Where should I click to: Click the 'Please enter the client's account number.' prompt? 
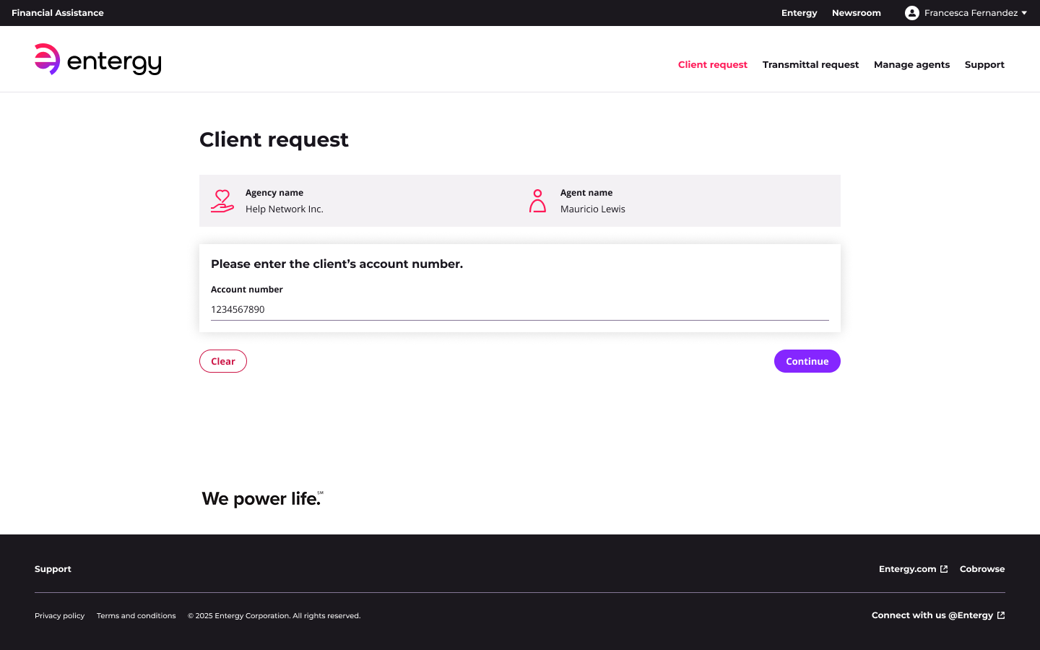click(x=337, y=264)
